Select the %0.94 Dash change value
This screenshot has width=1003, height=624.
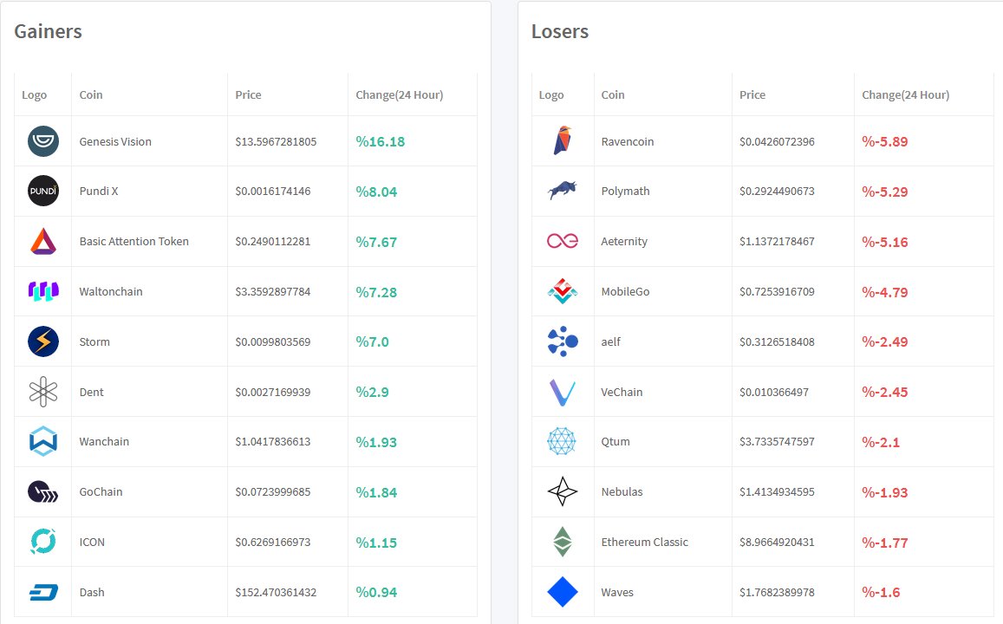click(x=376, y=593)
